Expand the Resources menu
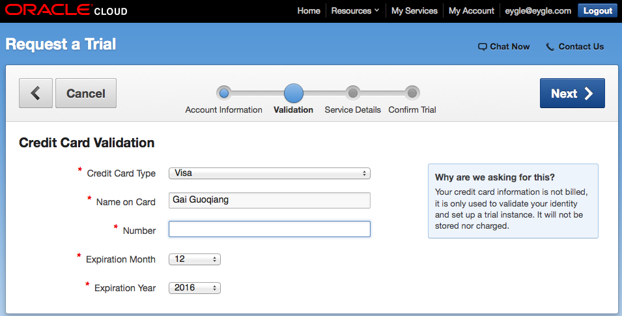 click(355, 10)
